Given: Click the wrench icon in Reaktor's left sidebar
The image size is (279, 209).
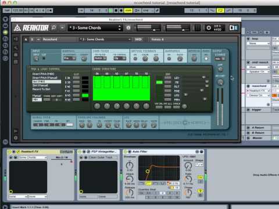Looking at the screenshot, I should click(x=16, y=48).
